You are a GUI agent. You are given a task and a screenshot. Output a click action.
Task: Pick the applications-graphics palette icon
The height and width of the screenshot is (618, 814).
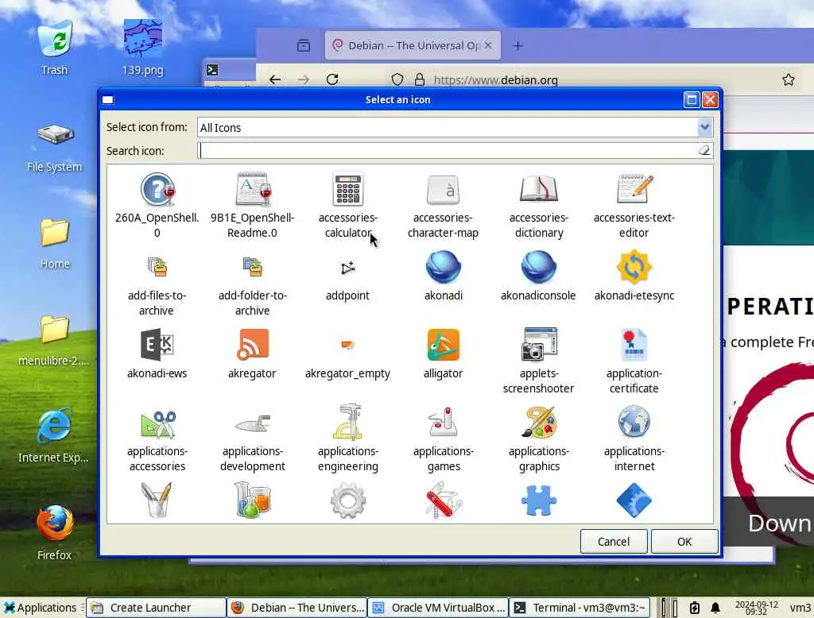(x=538, y=423)
